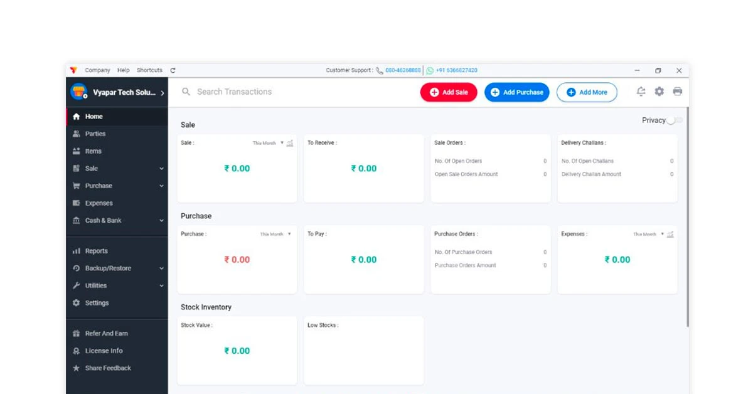View the Sale graph icon on Sale card
The image size is (753, 394).
coord(289,143)
